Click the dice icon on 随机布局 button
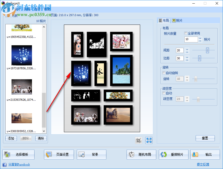 click(x=131, y=154)
